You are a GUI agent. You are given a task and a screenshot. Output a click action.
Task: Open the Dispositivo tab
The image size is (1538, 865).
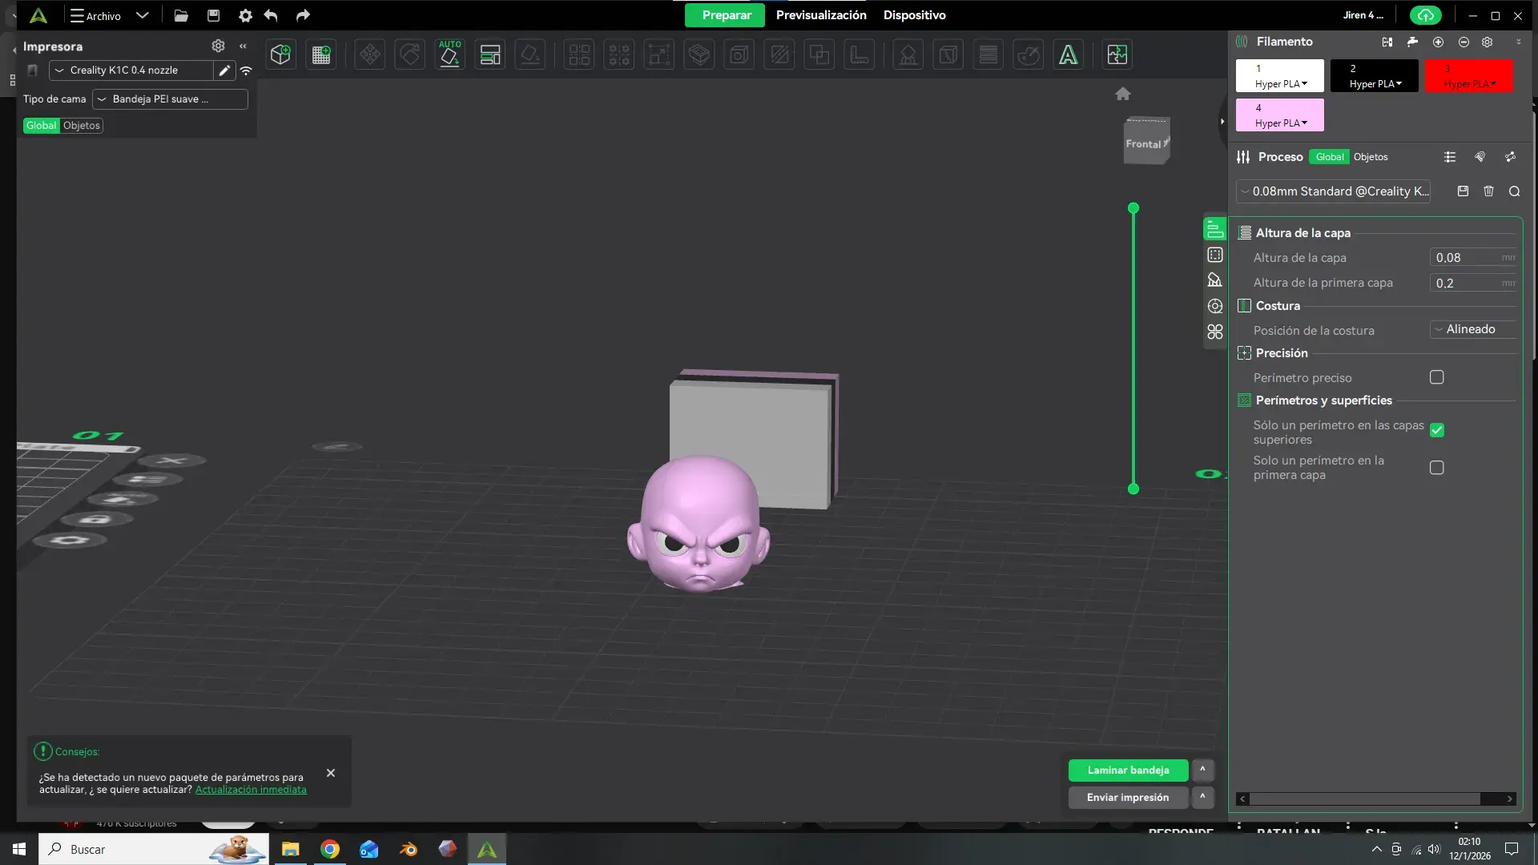click(914, 15)
